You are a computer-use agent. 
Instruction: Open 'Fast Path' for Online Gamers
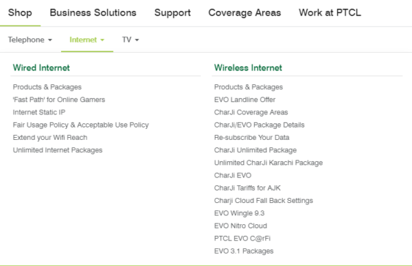tap(59, 100)
